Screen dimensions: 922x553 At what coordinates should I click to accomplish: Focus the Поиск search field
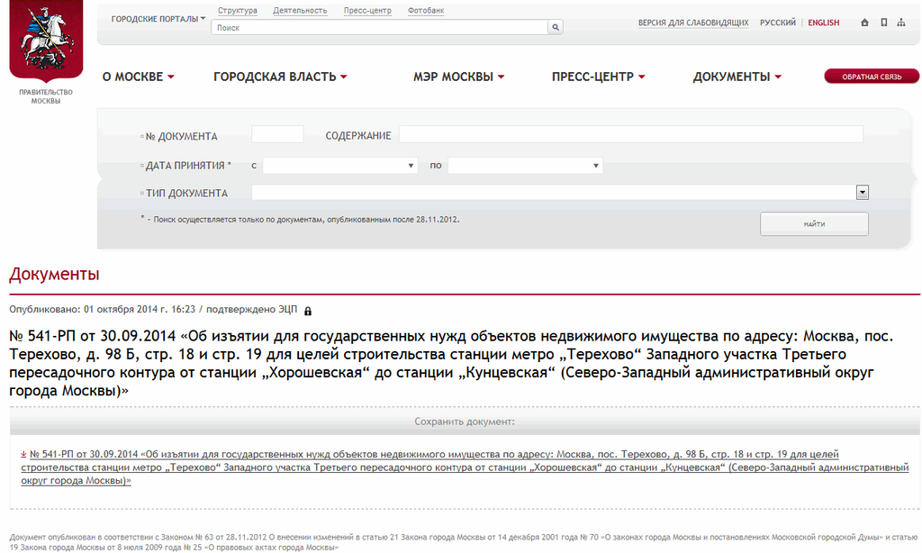click(379, 27)
